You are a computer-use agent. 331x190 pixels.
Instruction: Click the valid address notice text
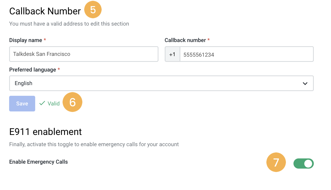point(69,24)
